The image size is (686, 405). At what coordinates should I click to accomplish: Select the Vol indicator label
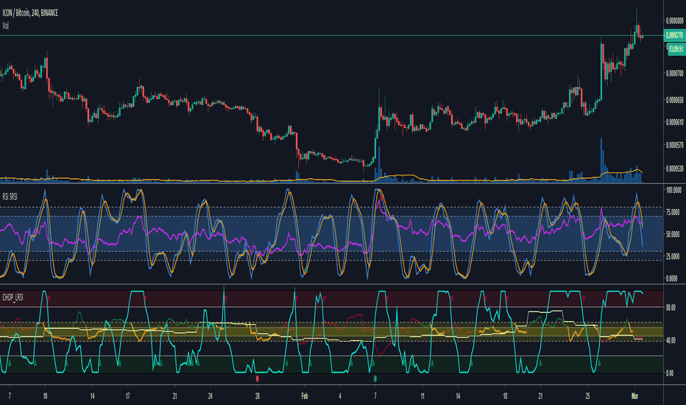5,26
